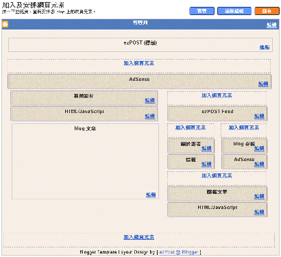
Task: Open the ezPost @ Blogger credit link
Action: coord(179,252)
